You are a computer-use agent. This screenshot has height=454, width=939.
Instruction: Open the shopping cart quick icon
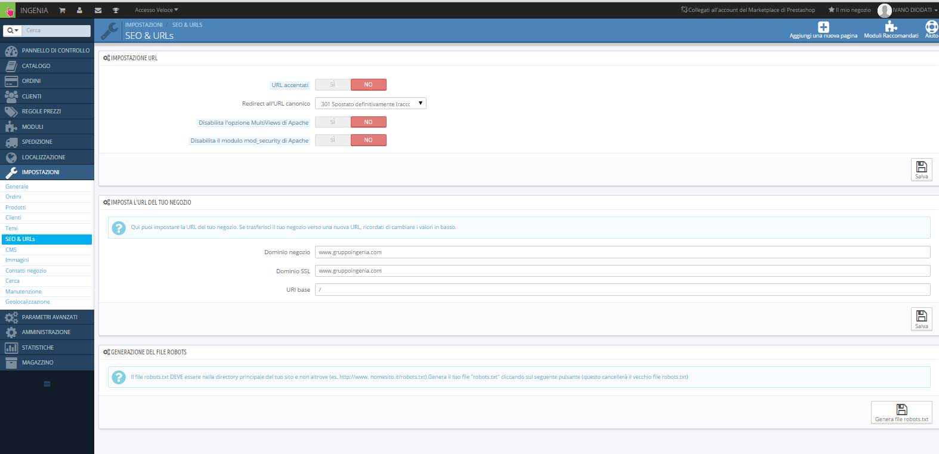pos(62,10)
